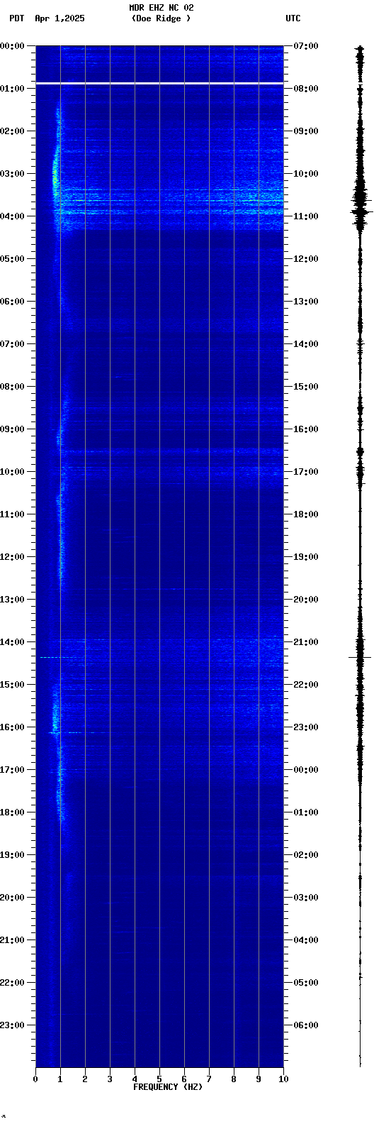
Task: Click the 18:00 PDT time label
Action: 12,812
